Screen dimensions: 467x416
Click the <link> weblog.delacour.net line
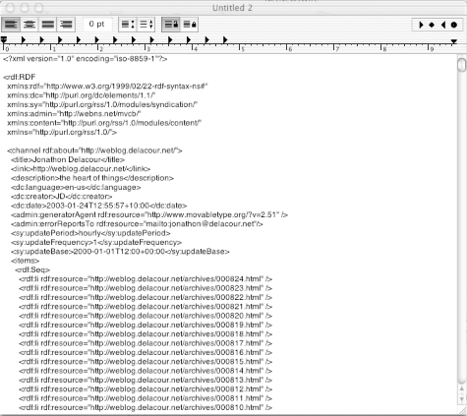click(x=81, y=169)
